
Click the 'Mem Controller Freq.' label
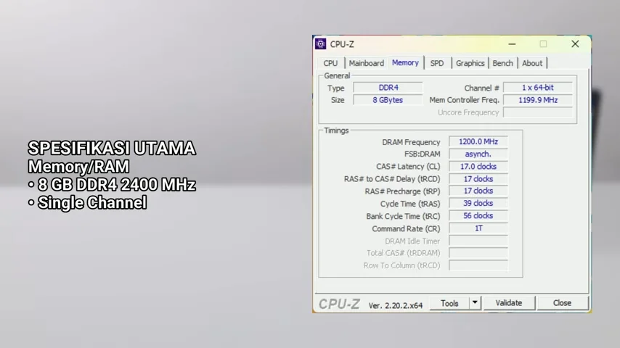pyautogui.click(x=464, y=100)
